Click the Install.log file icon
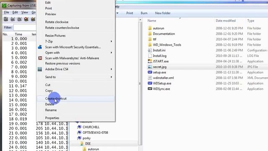This screenshot has width=268, height=151. point(150,56)
